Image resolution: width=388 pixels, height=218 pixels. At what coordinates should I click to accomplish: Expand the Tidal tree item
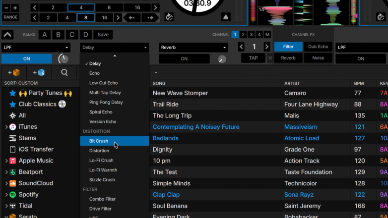click(6, 206)
